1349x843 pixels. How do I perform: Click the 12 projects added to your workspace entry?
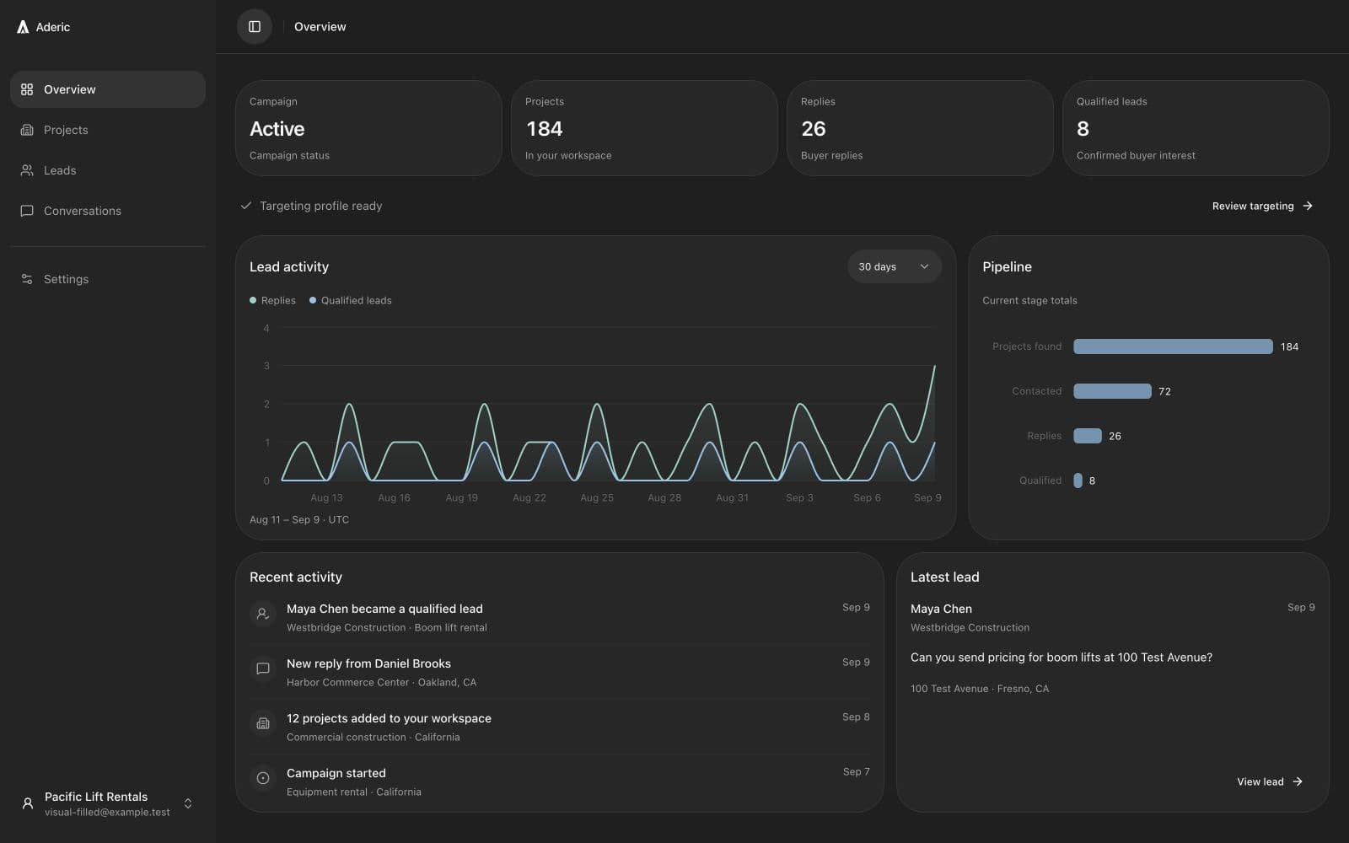[560, 727]
